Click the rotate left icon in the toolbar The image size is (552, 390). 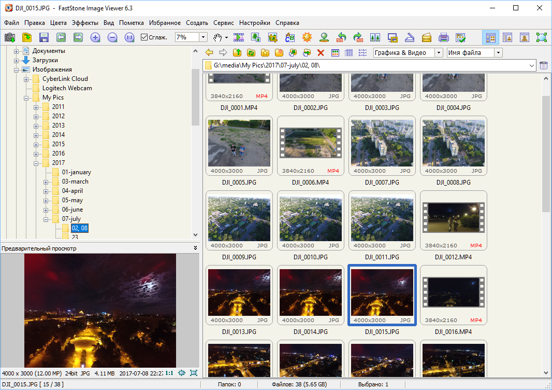[x=341, y=37]
